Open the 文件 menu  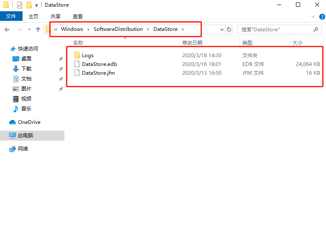[11, 16]
